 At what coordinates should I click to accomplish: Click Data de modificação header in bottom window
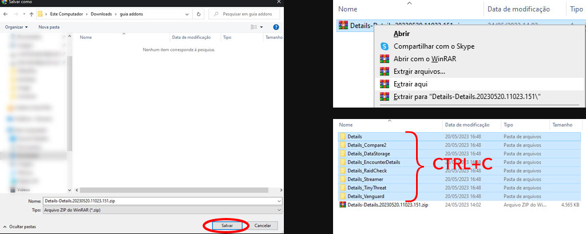click(x=466, y=125)
